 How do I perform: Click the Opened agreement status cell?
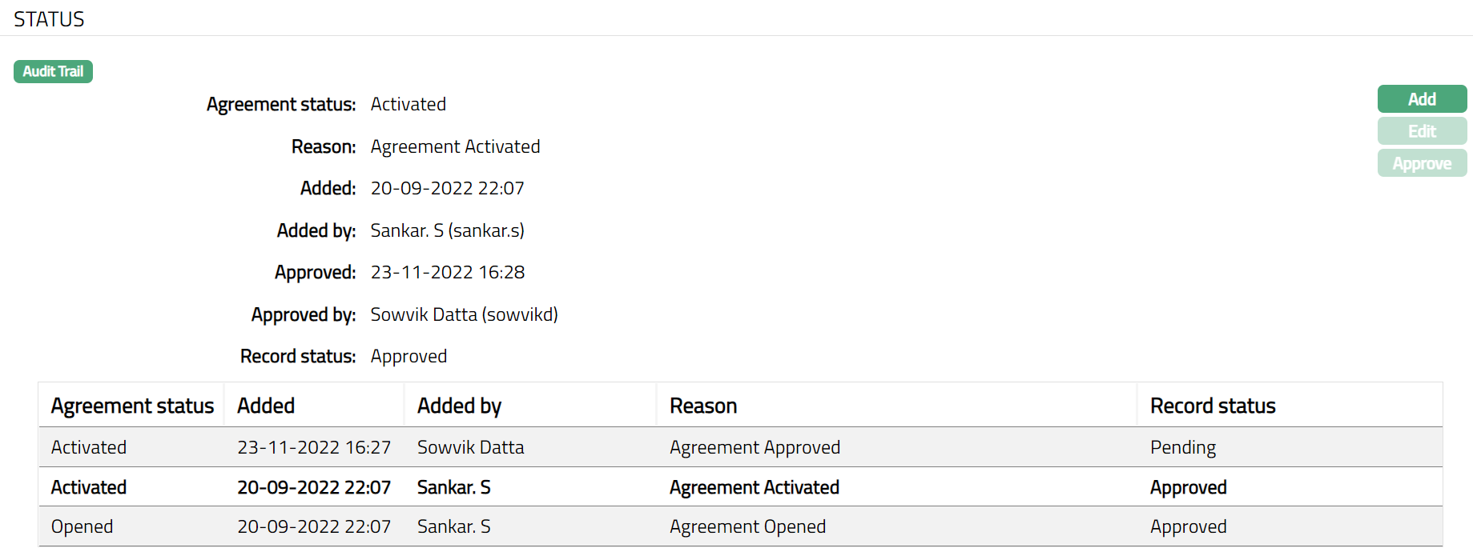point(82,526)
